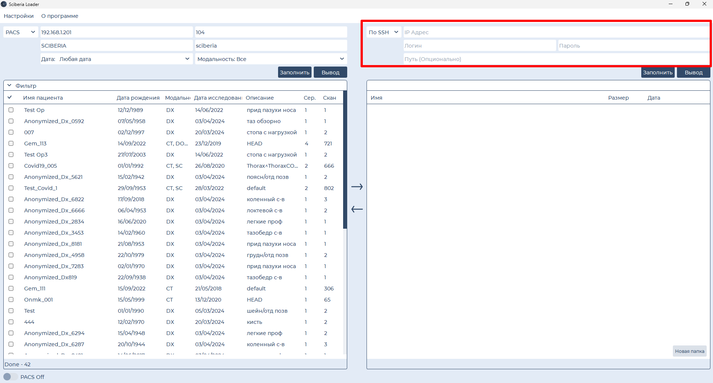Click scan count 802
The width and height of the screenshot is (713, 383).
click(329, 188)
